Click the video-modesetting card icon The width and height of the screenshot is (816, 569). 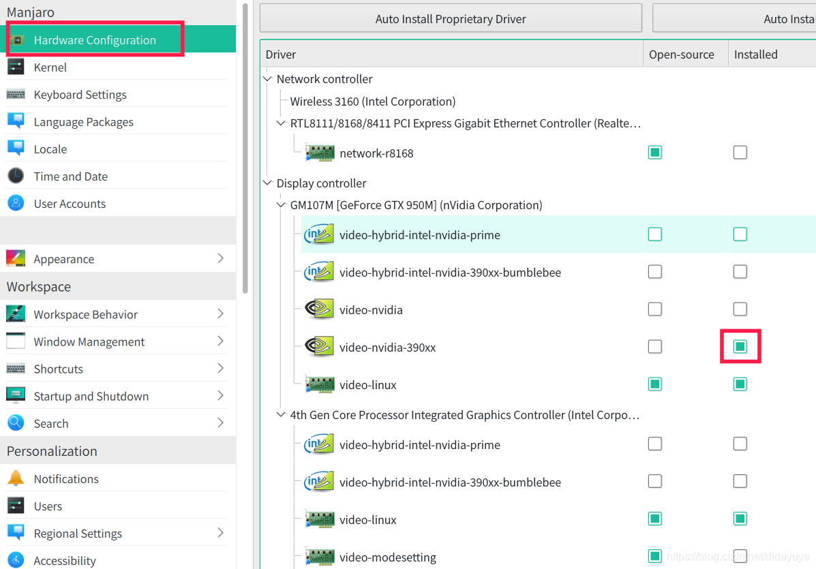click(x=320, y=557)
